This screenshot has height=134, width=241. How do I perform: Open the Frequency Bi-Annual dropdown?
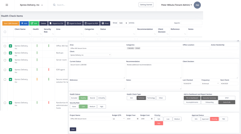[210, 84]
